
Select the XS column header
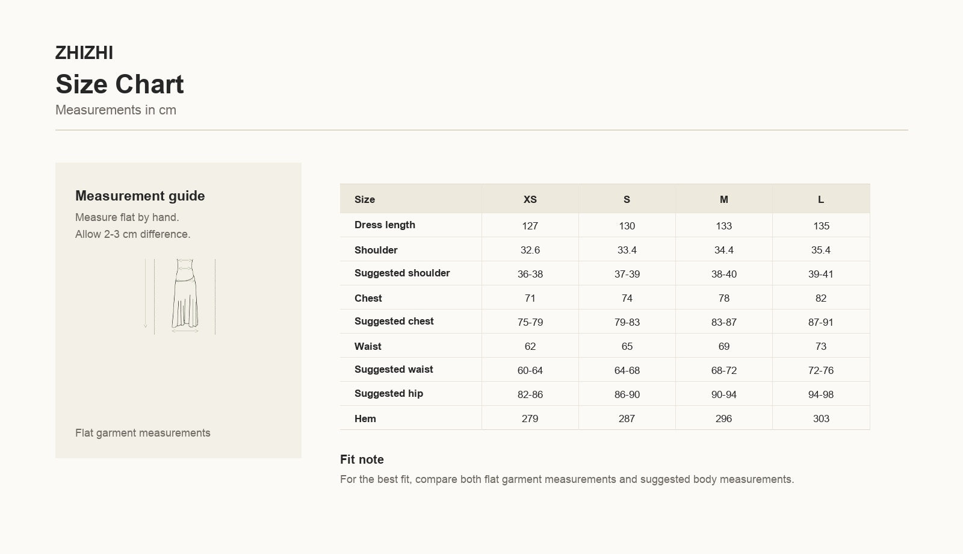click(530, 199)
